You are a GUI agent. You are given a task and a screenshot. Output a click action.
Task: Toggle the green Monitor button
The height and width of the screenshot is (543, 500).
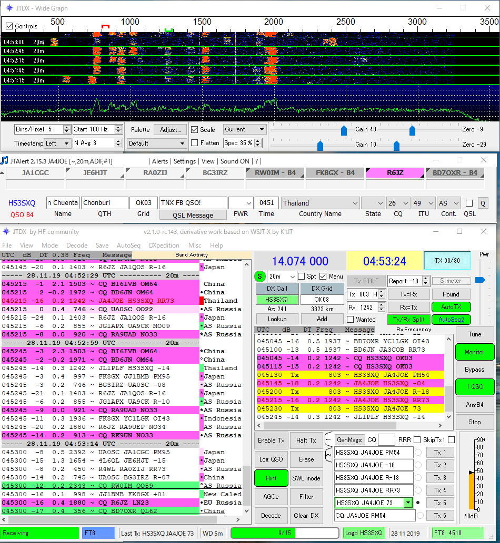[475, 352]
